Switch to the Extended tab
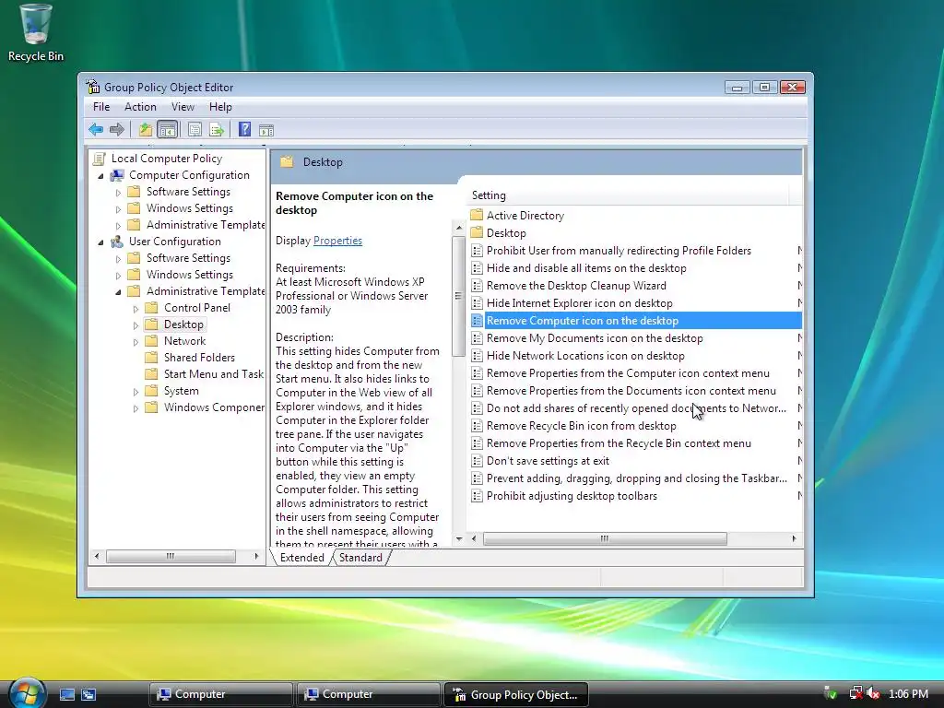944x708 pixels. tap(301, 558)
